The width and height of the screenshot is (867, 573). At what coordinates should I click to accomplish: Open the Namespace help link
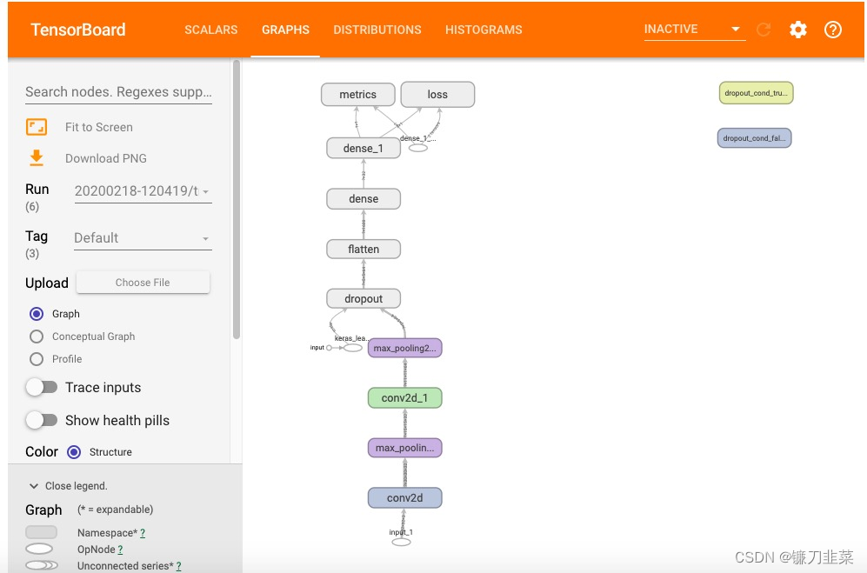(x=142, y=532)
